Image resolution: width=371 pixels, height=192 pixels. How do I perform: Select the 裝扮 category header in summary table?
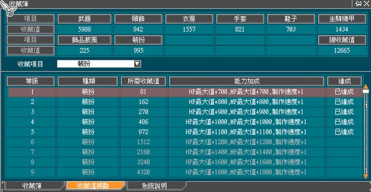[x=138, y=40]
